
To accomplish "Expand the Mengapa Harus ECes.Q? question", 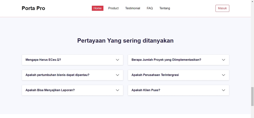I will [43, 60].
